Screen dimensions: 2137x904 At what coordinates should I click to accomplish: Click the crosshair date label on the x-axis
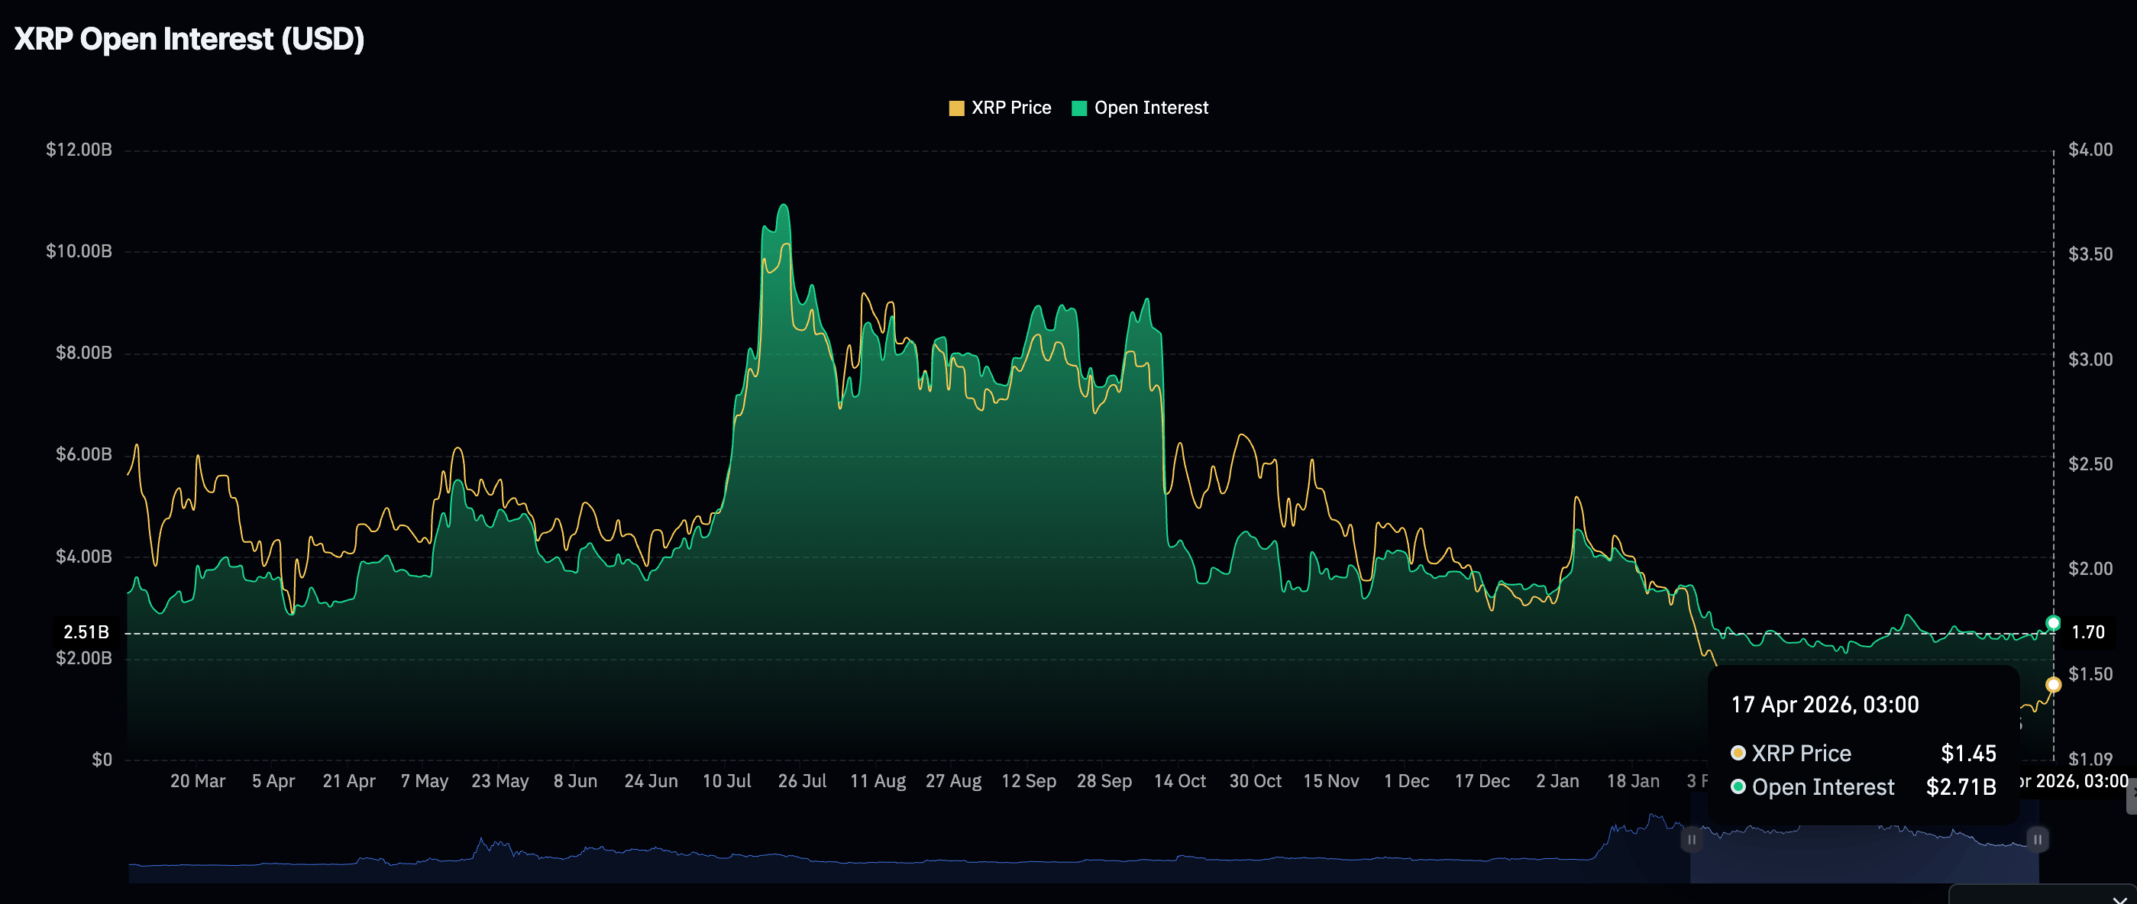click(x=2074, y=780)
